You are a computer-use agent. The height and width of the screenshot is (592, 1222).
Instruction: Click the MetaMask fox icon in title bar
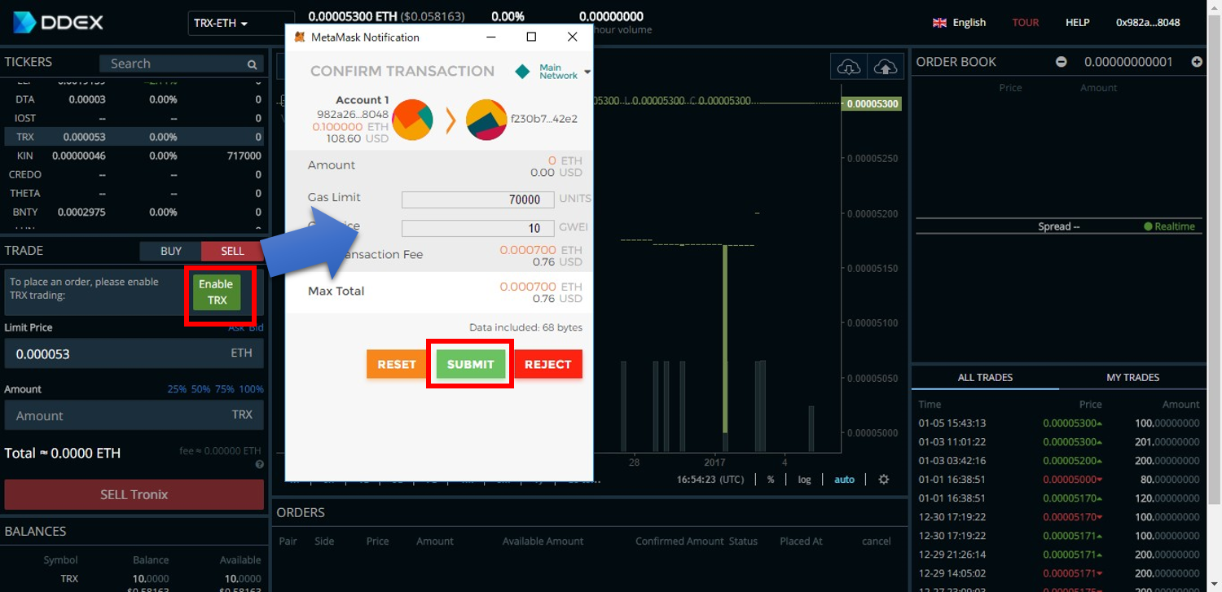[300, 37]
